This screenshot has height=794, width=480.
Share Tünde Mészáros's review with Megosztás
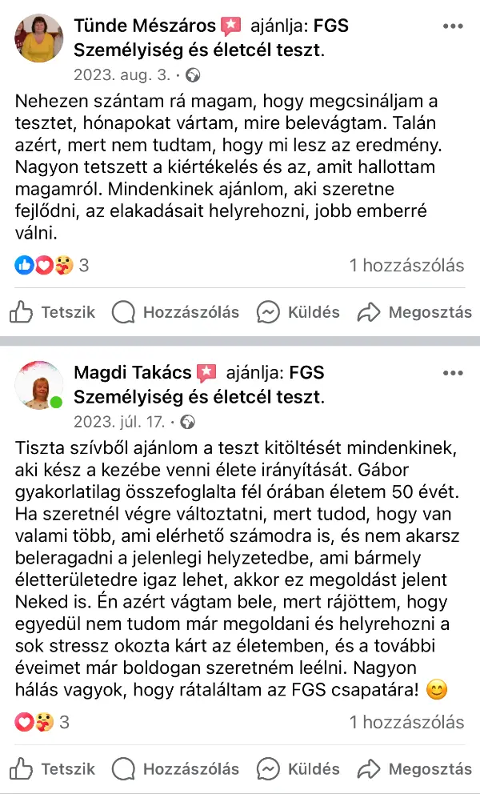(x=414, y=312)
